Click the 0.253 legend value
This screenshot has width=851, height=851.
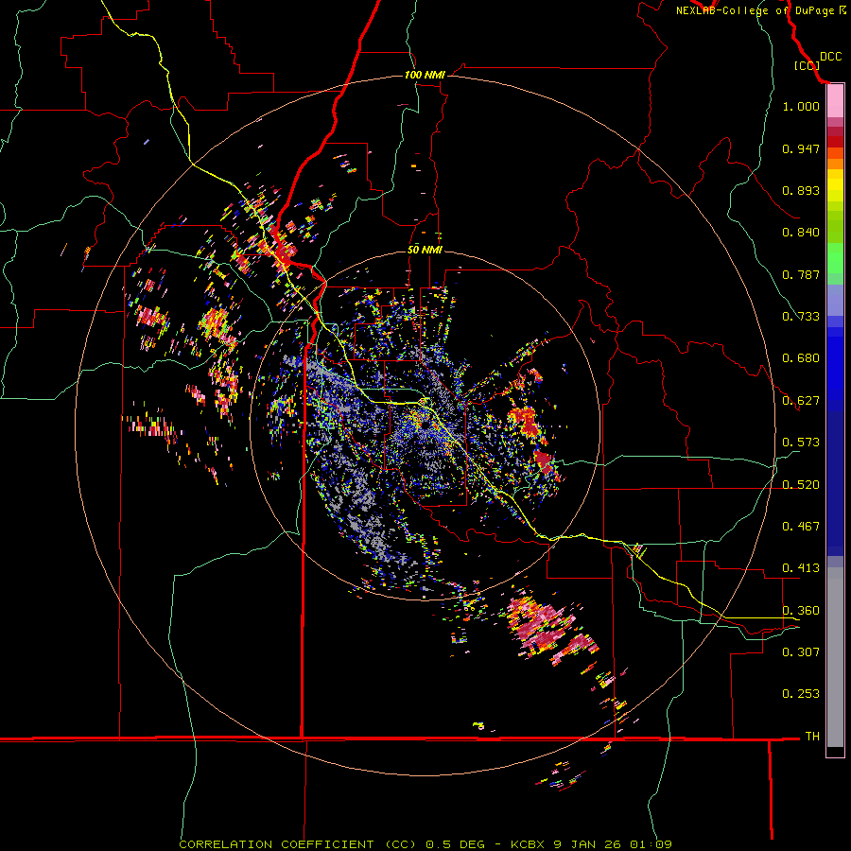tap(801, 694)
